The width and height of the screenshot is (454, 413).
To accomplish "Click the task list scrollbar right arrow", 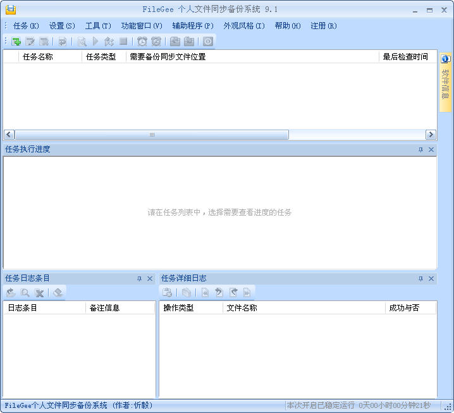I will (431, 135).
